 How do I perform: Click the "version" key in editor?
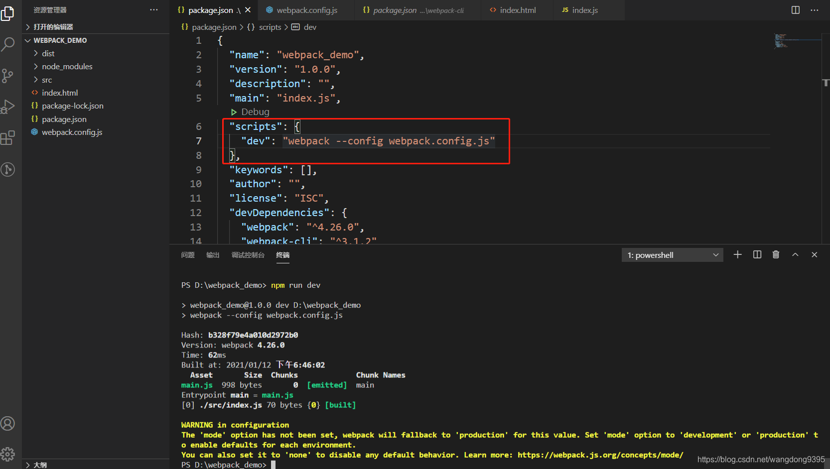coord(256,69)
